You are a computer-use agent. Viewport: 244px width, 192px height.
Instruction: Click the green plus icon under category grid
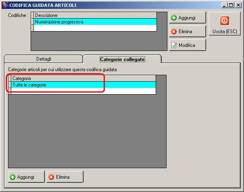coord(13,177)
